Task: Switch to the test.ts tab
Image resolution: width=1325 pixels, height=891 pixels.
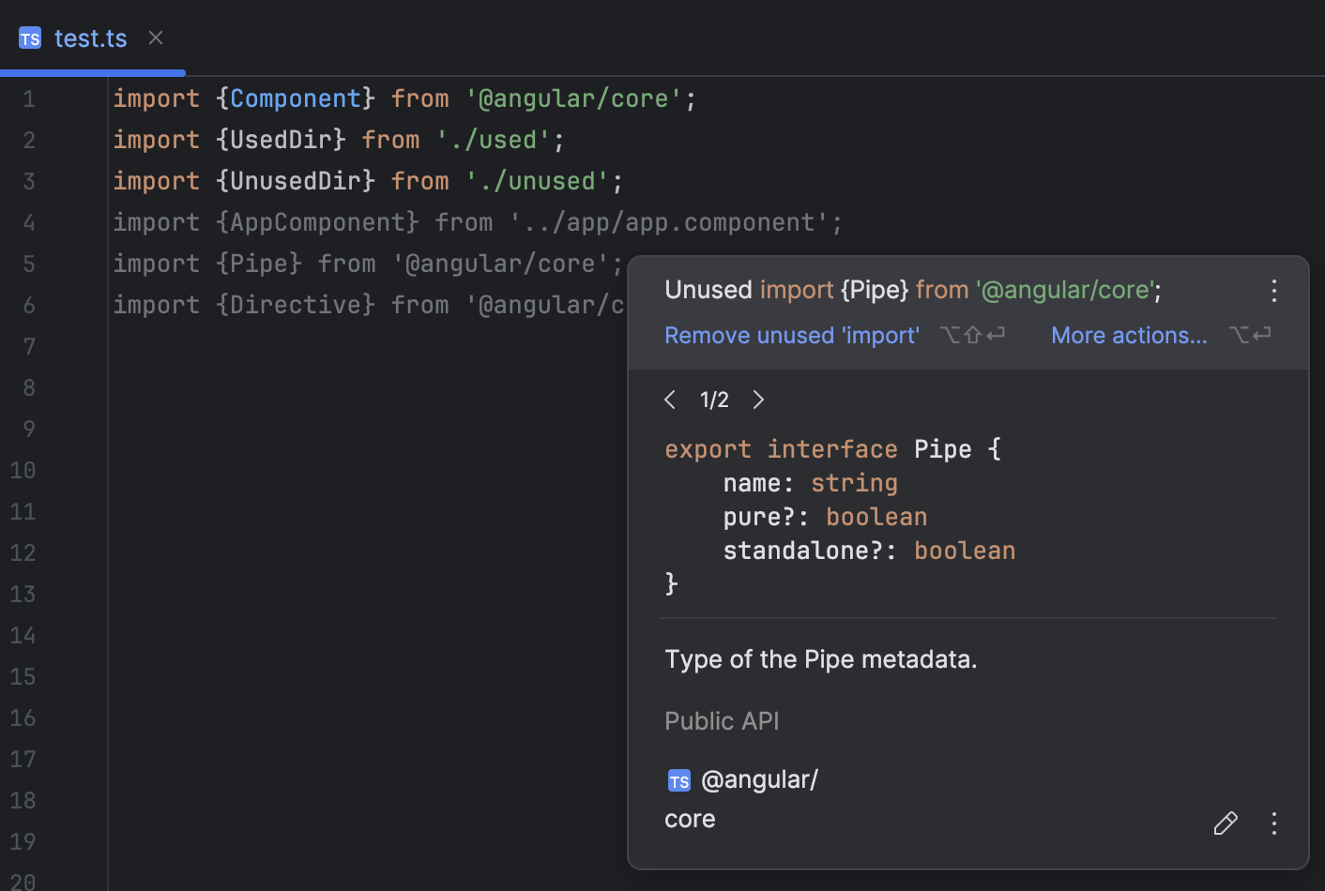Action: pos(90,38)
